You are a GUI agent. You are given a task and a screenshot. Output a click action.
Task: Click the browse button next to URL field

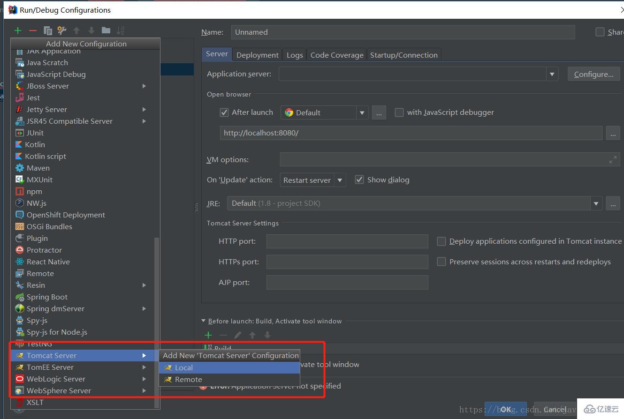coord(613,133)
